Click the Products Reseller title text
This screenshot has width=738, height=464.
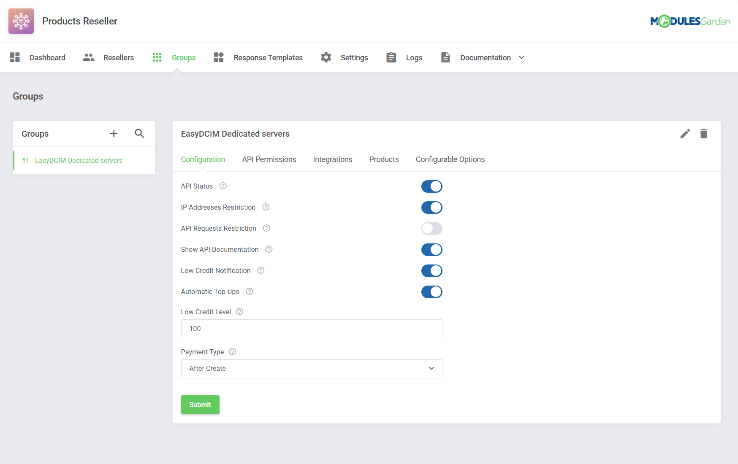80,21
